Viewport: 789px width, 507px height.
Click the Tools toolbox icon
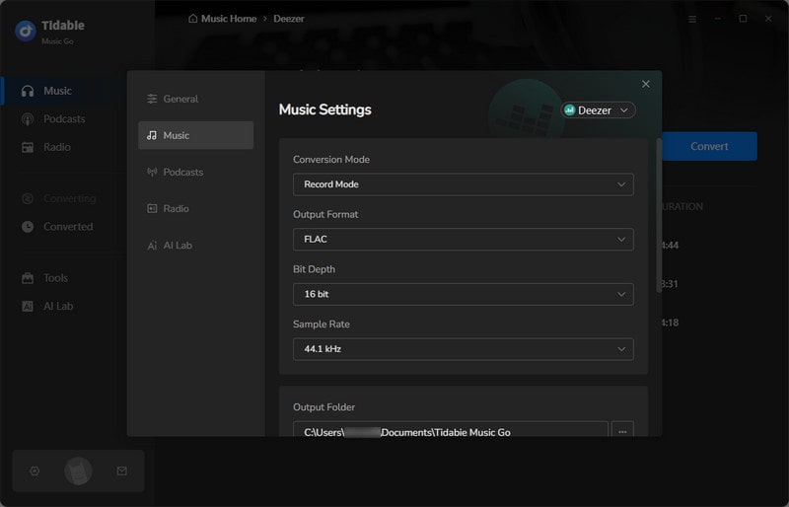[x=28, y=278]
